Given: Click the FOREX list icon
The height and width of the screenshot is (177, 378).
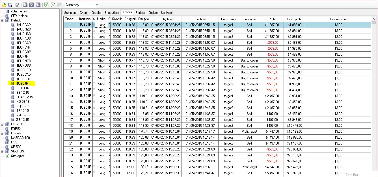Looking at the screenshot, I should (x=8, y=129).
